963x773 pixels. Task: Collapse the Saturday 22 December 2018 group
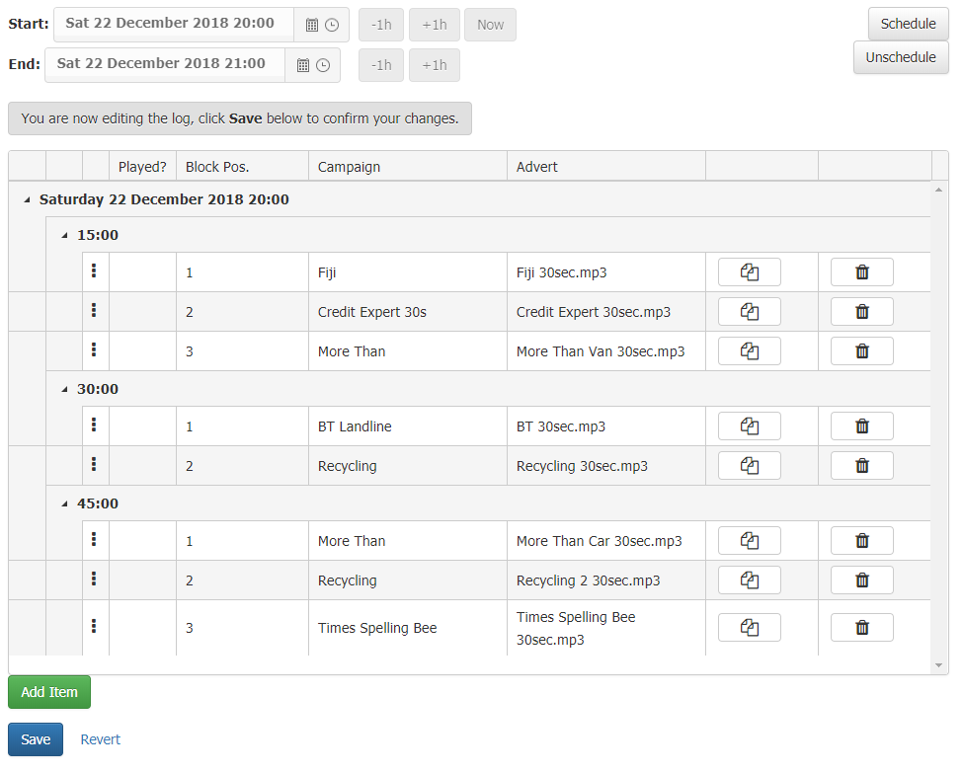pyautogui.click(x=27, y=200)
